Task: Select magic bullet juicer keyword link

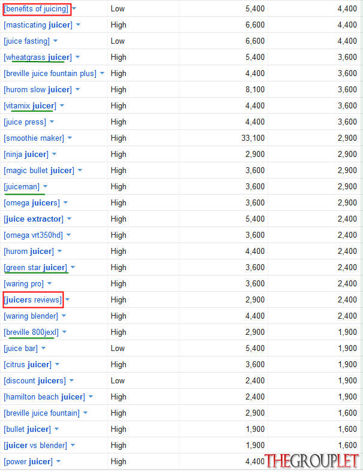Action: click(39, 171)
